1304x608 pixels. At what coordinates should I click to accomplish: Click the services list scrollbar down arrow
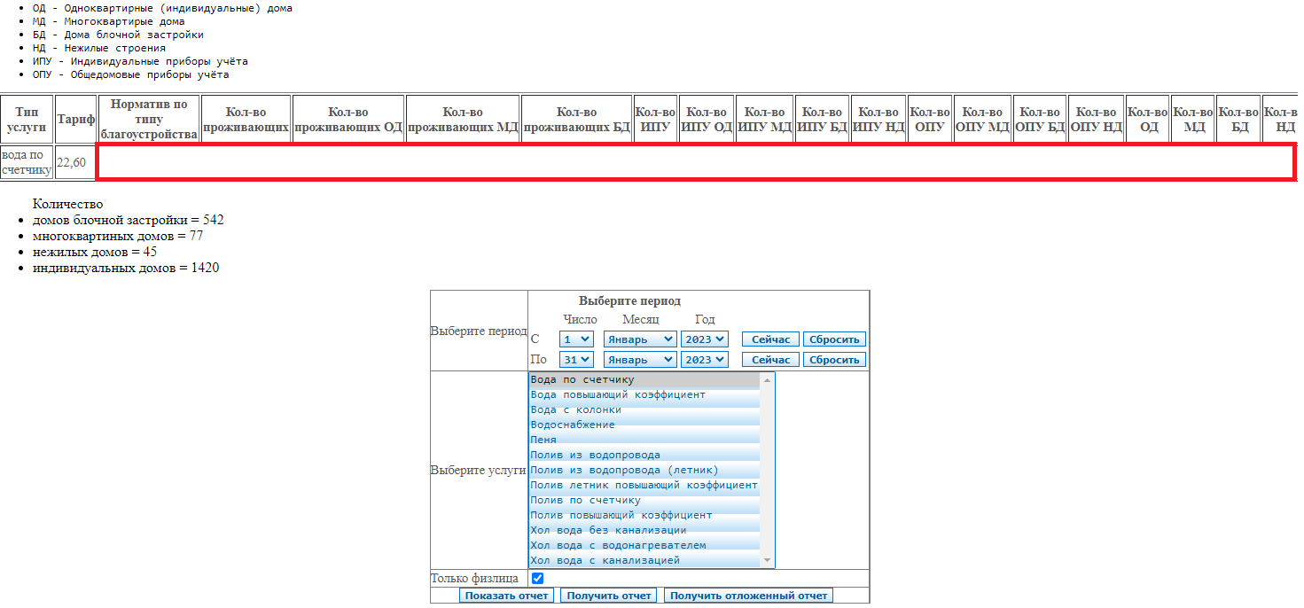pyautogui.click(x=767, y=561)
